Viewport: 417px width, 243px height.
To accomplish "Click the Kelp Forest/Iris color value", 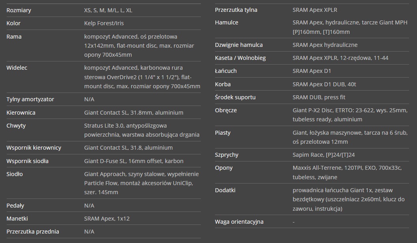I will [104, 23].
